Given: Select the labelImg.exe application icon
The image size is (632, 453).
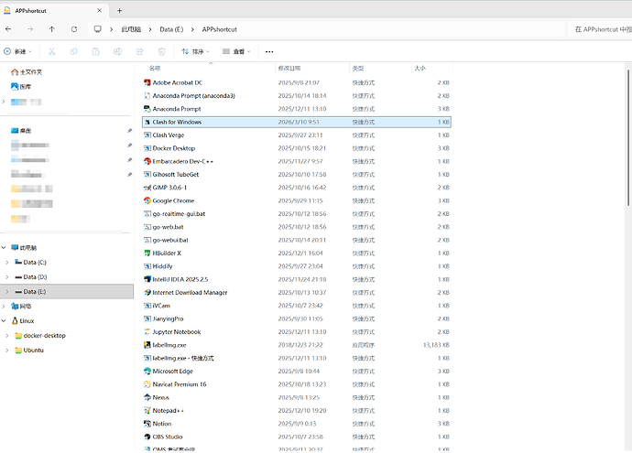Looking at the screenshot, I should (147, 345).
